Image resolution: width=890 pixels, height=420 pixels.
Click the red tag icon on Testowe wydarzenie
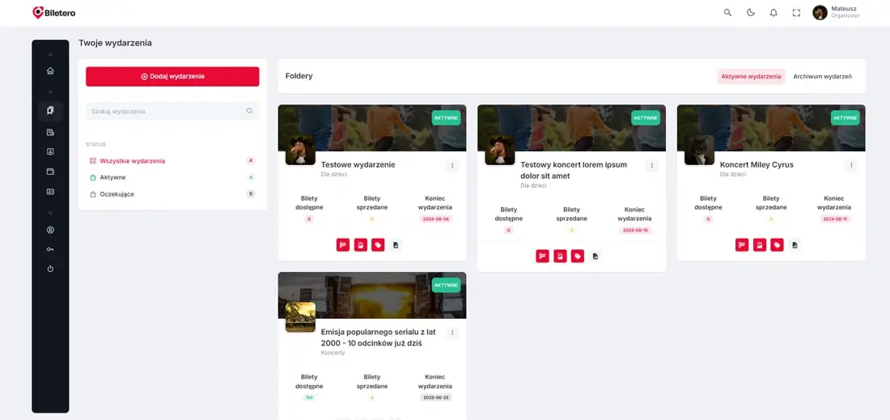[x=378, y=244]
